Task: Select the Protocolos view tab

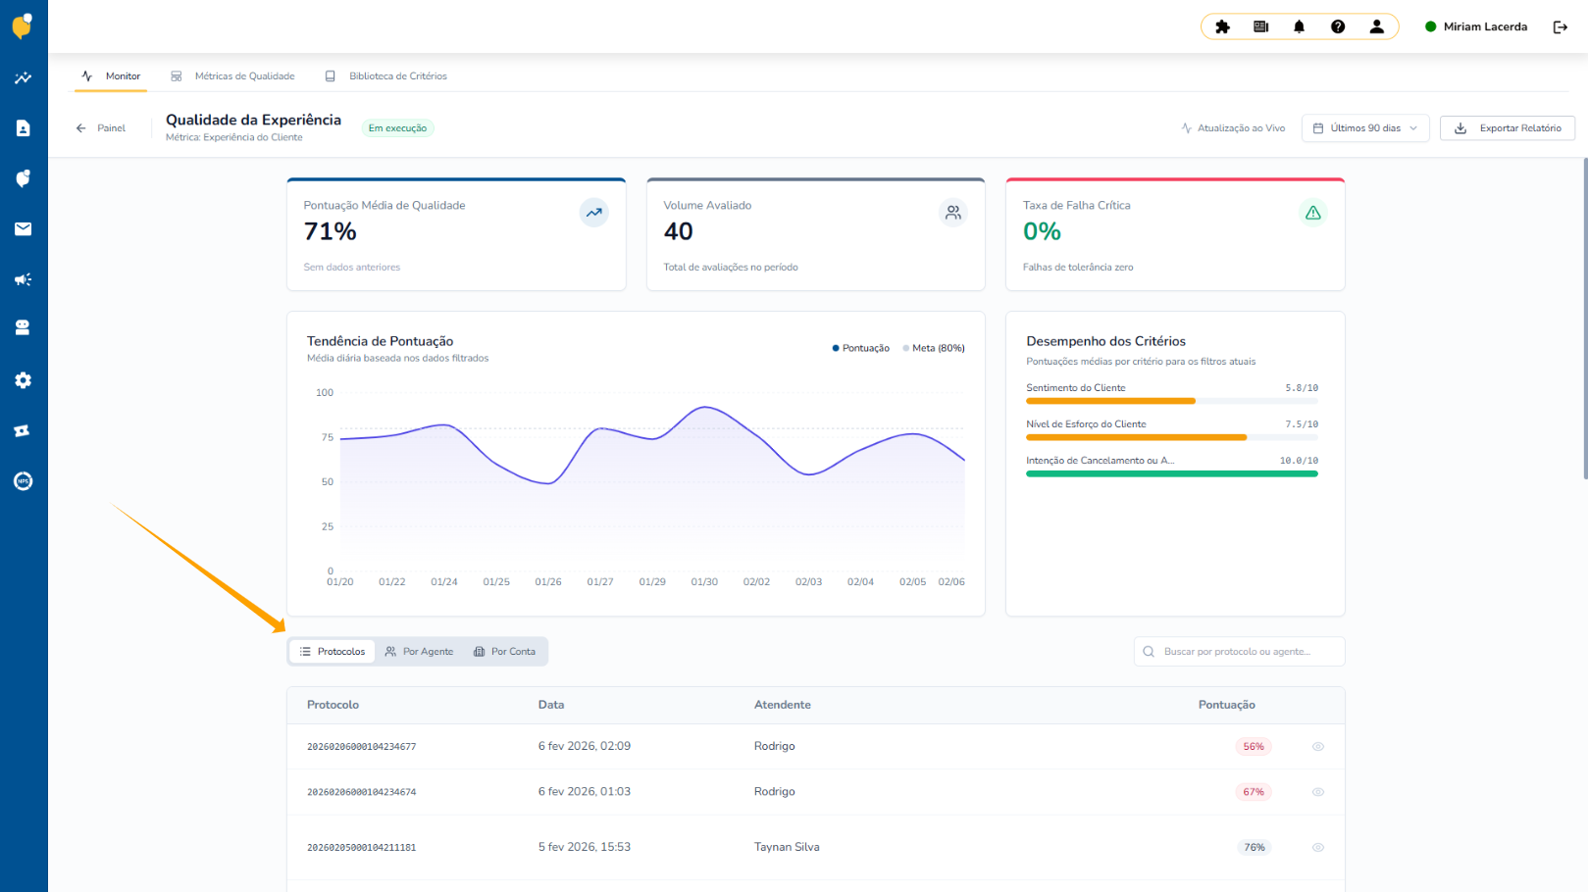Action: 333,652
